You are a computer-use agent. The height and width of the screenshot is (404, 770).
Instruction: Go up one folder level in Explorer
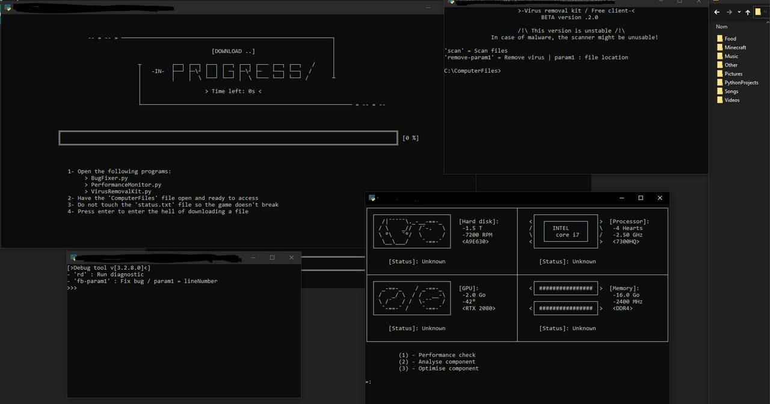[748, 12]
